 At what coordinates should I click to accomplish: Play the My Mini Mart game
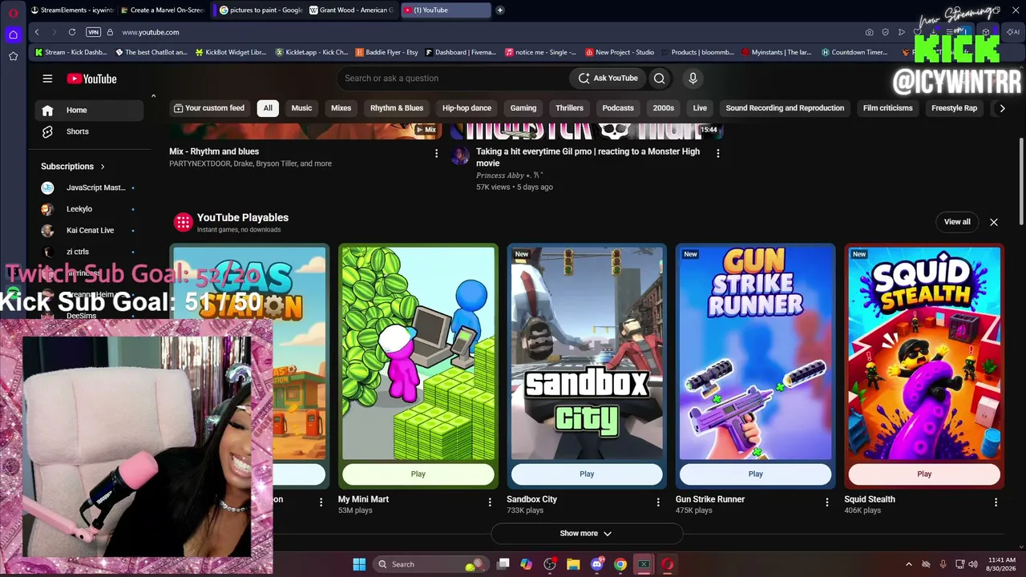point(418,474)
